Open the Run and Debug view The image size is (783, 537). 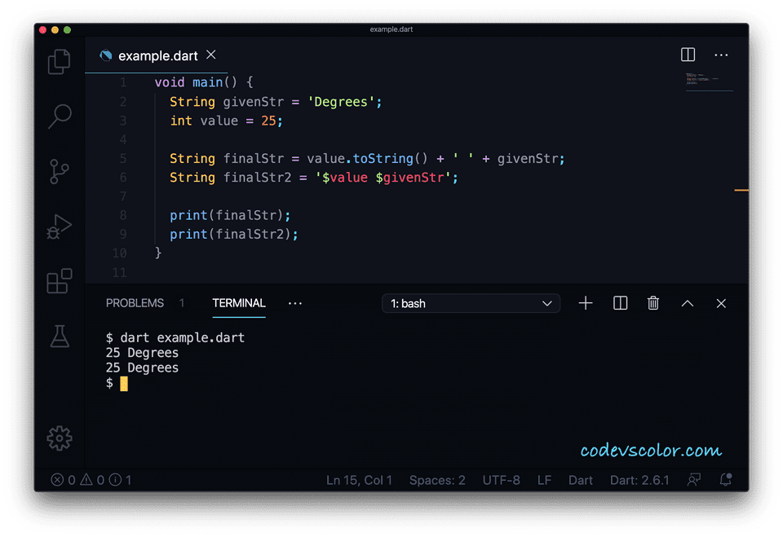(59, 226)
